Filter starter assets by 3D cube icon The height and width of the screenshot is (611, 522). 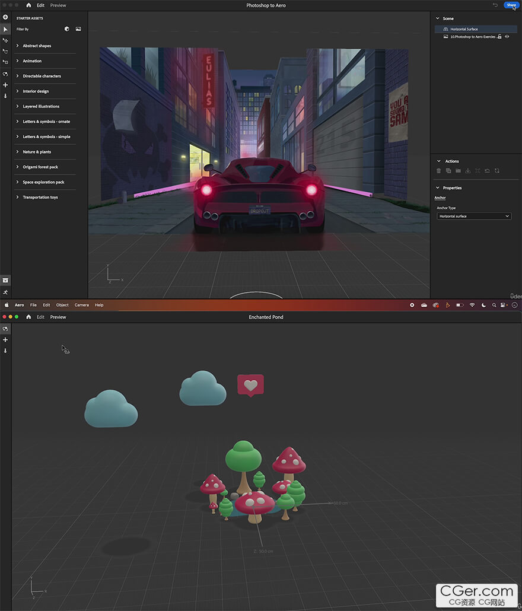(x=67, y=29)
